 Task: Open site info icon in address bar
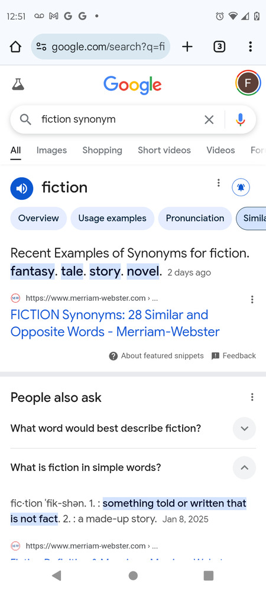(41, 47)
